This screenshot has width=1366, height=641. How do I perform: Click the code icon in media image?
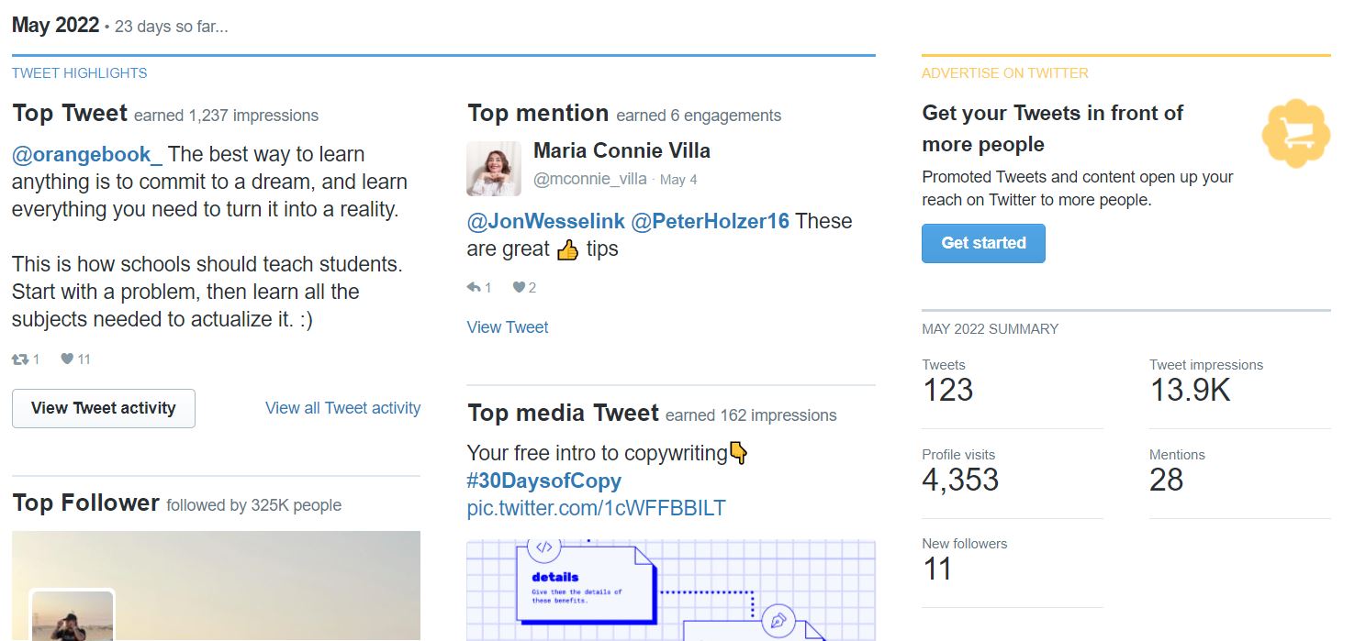[543, 547]
